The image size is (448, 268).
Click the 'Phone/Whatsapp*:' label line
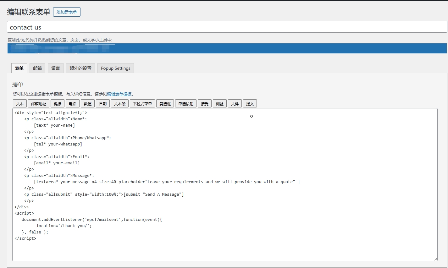(x=68, y=138)
